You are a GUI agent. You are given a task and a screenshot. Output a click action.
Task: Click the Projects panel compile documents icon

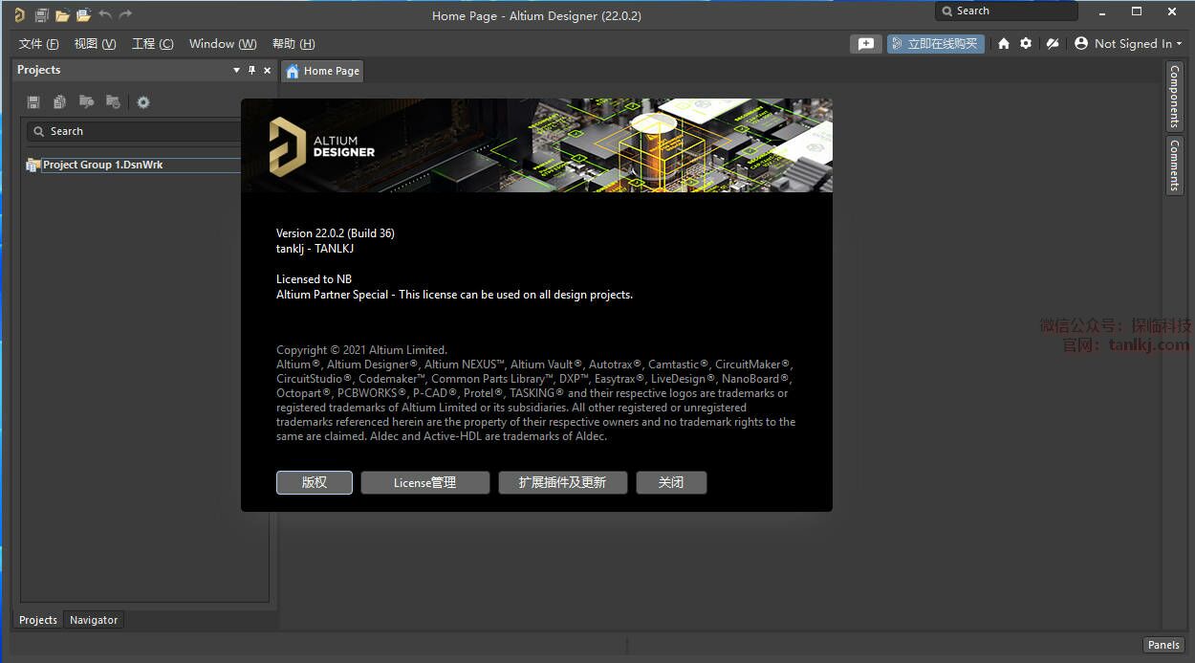(59, 102)
